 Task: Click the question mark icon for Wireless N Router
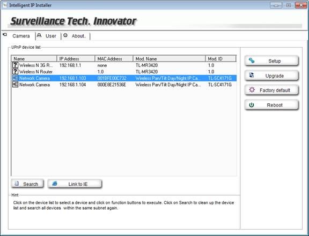click(15, 72)
